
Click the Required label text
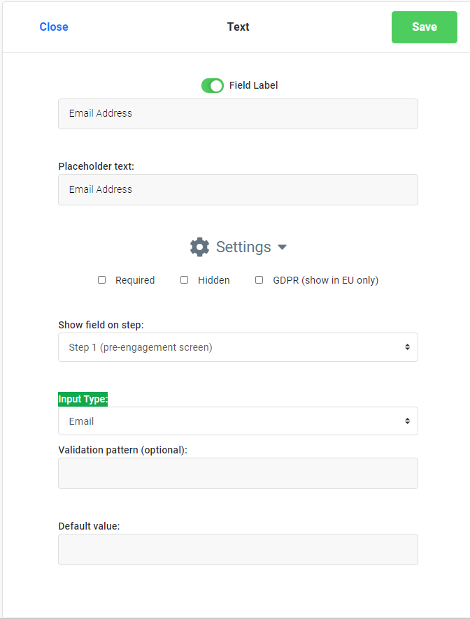click(135, 280)
